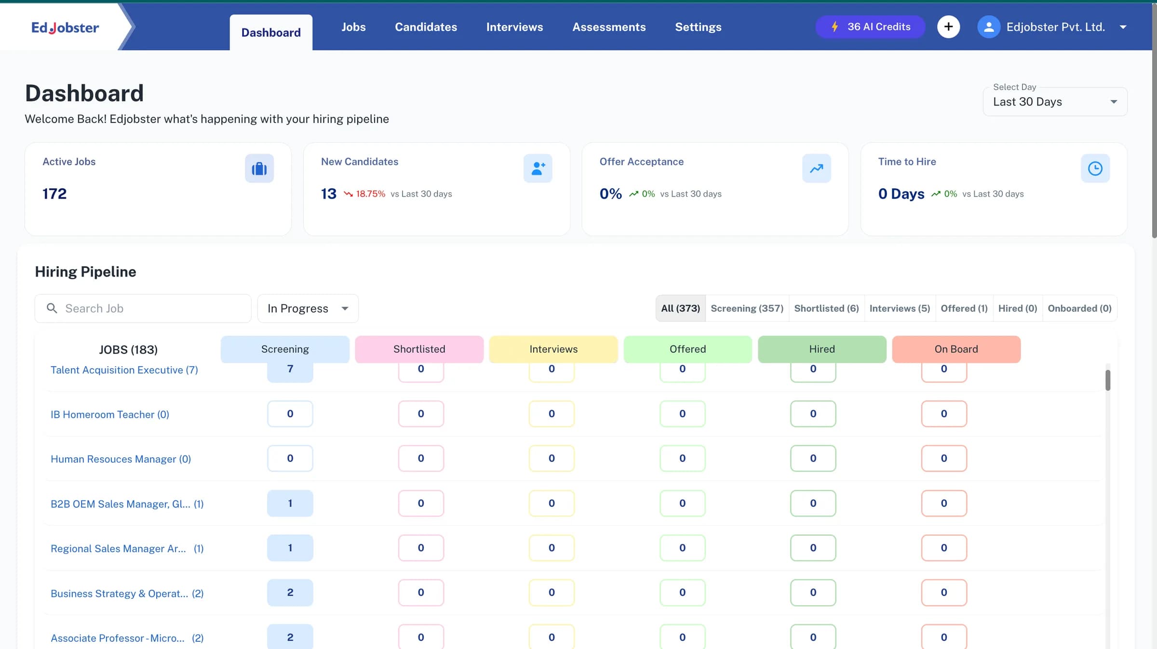Click Shortlisted count for Human Resouces Manager
The width and height of the screenshot is (1157, 649).
421,458
